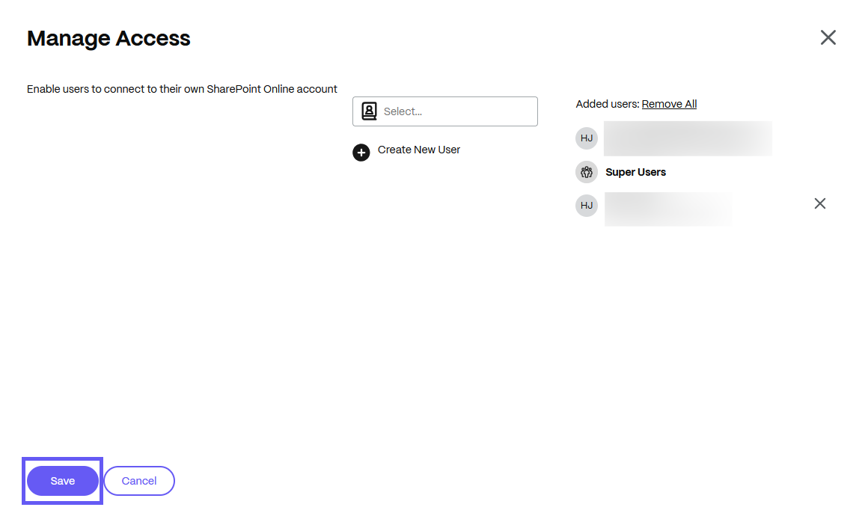The width and height of the screenshot is (868, 525).
Task: Click the Manage Access heading
Action: tap(109, 38)
